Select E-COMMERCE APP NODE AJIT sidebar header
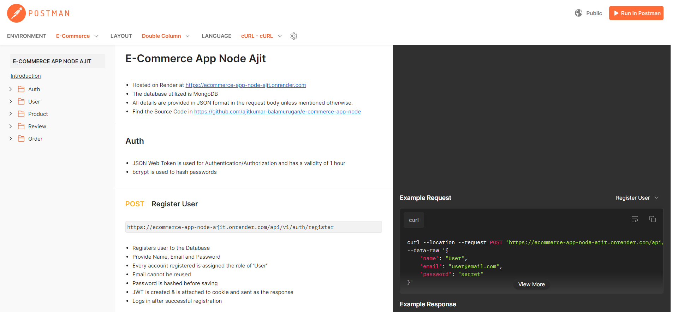This screenshot has height=312, width=678. click(58, 61)
